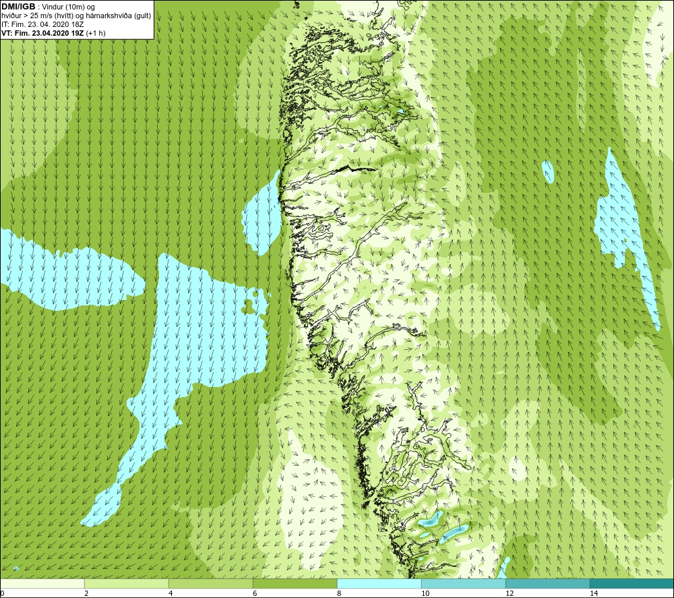Click the 'VT: Fim. 23.04.2020 19Z (+1 h)' line
This screenshot has height=598, width=674.
point(53,33)
